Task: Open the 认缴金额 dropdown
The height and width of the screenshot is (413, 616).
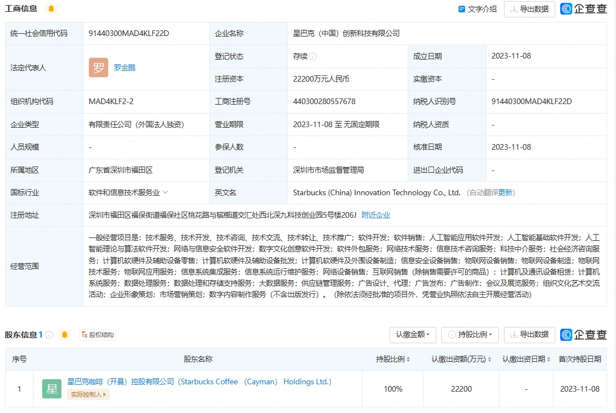Action: point(413,334)
